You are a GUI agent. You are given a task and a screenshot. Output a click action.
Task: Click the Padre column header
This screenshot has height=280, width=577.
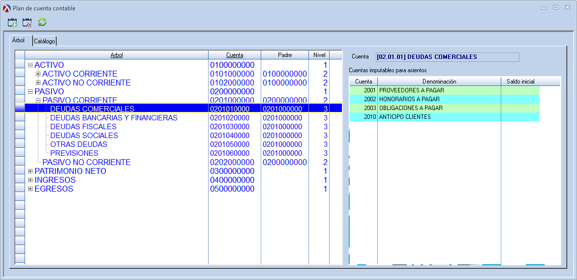(285, 55)
